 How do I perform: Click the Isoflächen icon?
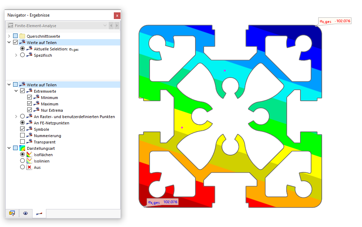[29, 154]
